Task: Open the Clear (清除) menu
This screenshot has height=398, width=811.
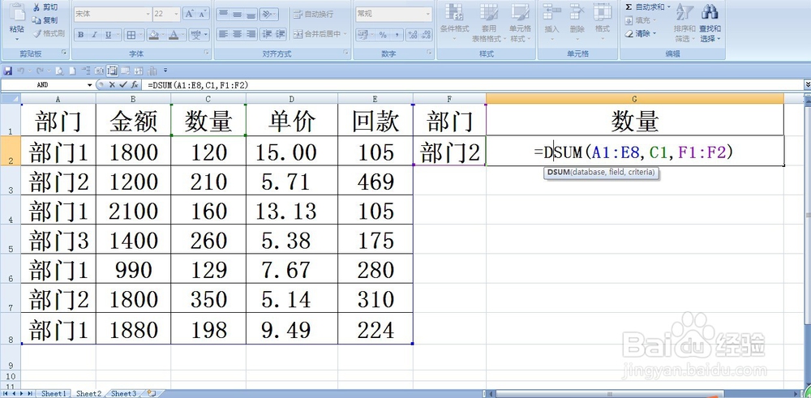Action: click(x=641, y=33)
